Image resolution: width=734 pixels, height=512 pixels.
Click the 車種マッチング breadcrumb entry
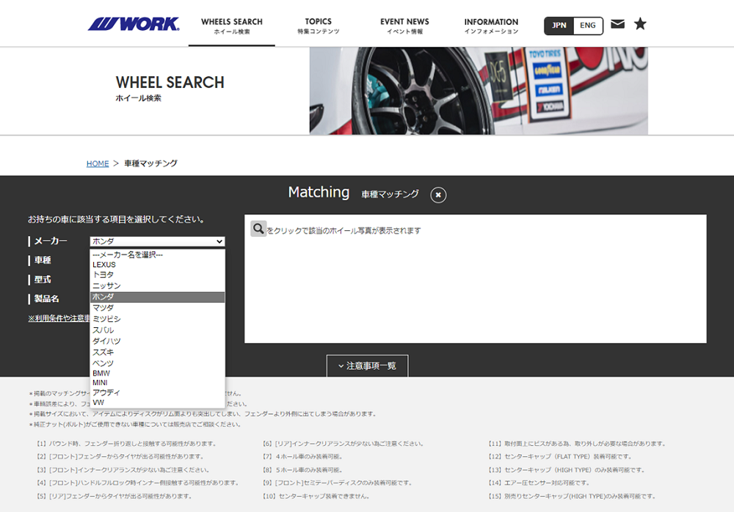(x=151, y=164)
